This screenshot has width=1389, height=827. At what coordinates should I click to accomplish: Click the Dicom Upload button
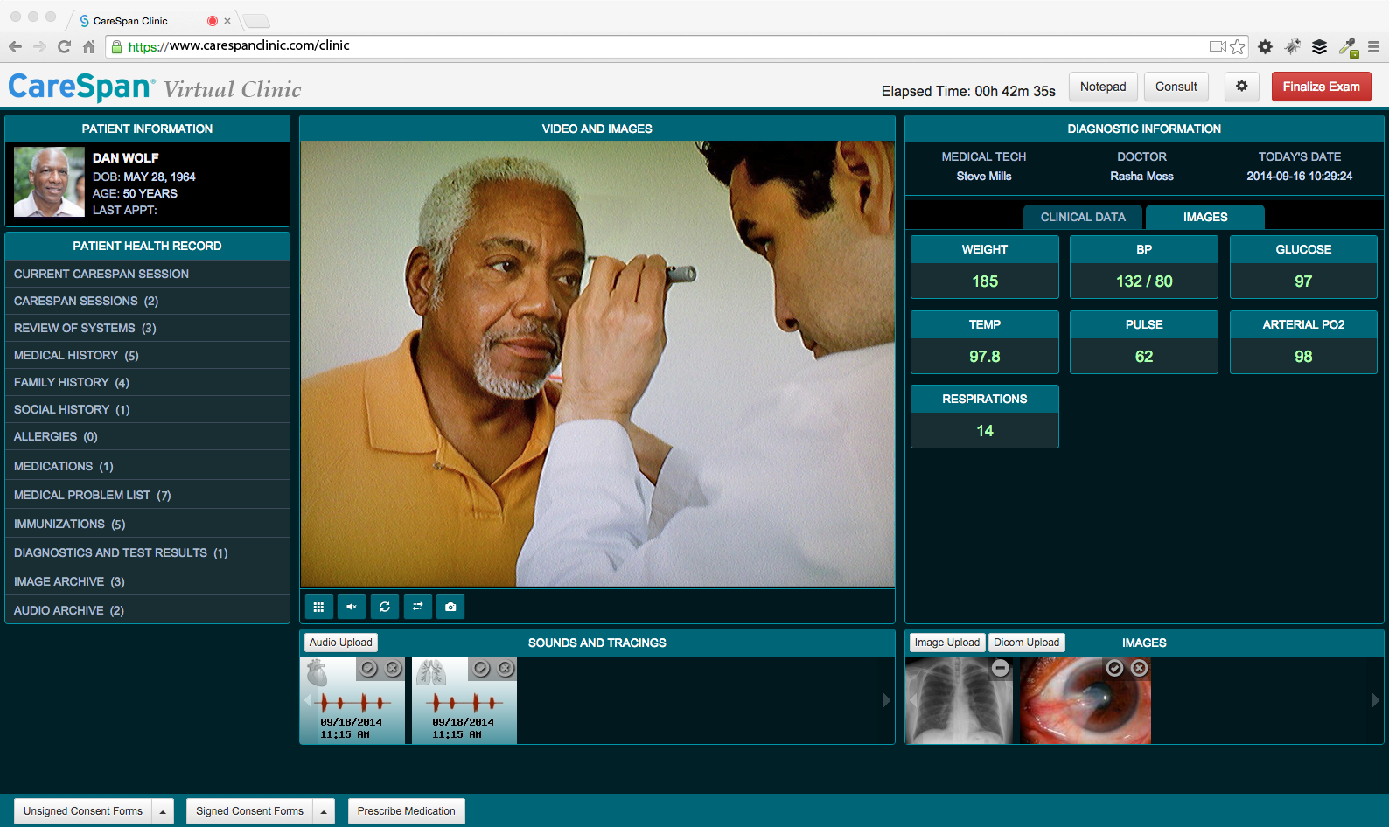[x=1027, y=643]
